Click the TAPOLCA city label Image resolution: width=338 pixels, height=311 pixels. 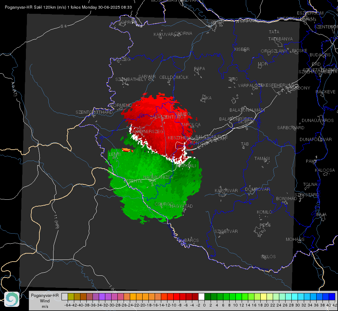pos(191,124)
